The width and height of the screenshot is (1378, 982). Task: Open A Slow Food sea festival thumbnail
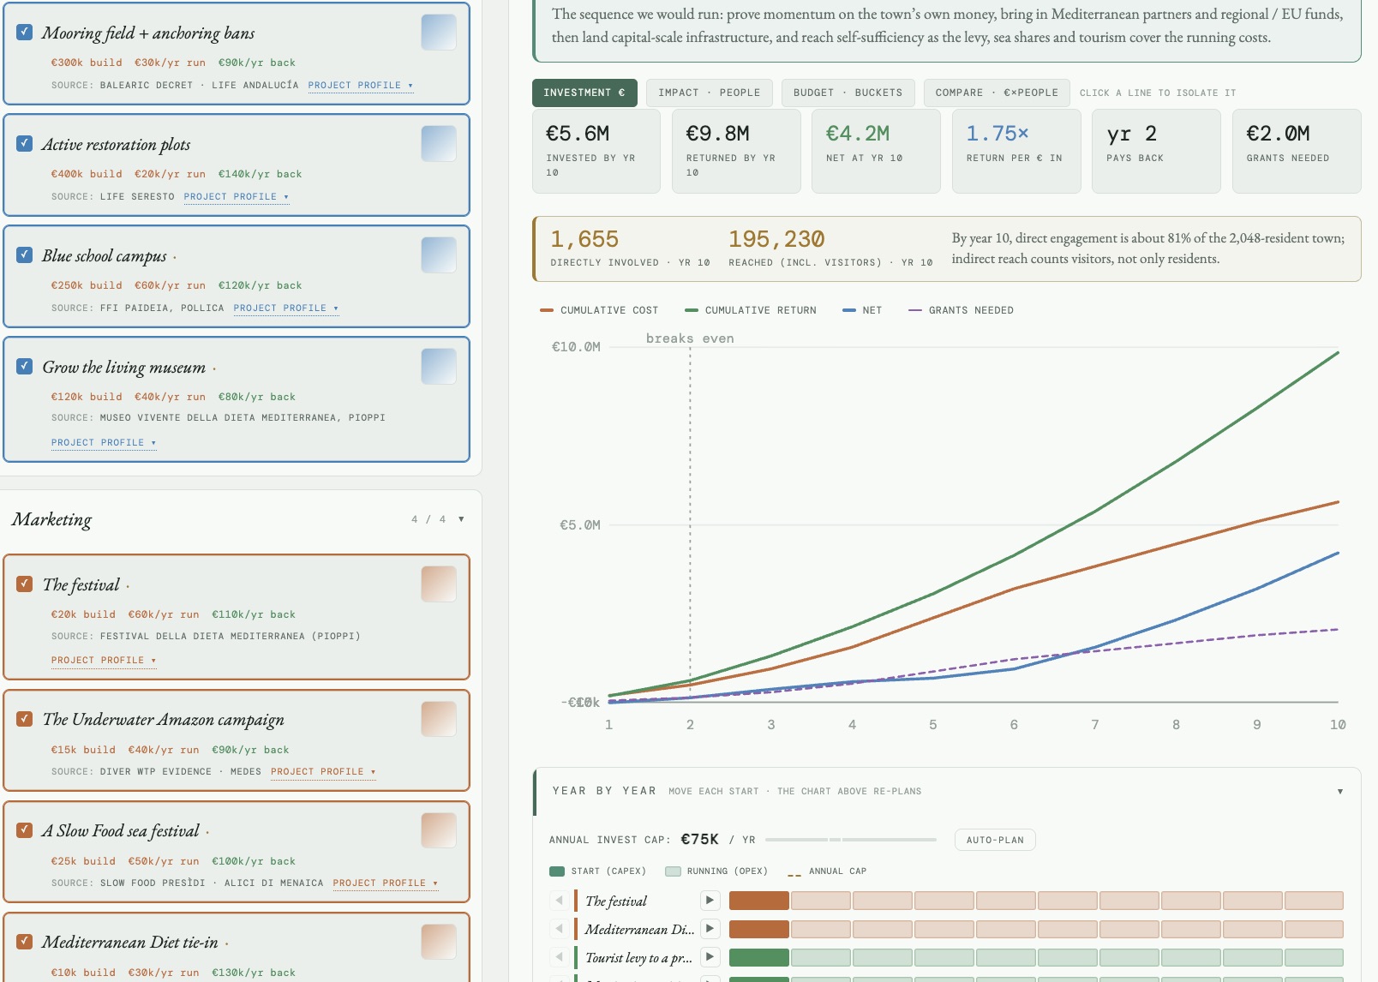(x=439, y=830)
